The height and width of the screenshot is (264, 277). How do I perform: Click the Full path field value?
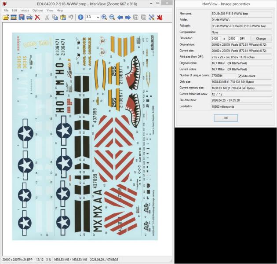tap(241, 26)
